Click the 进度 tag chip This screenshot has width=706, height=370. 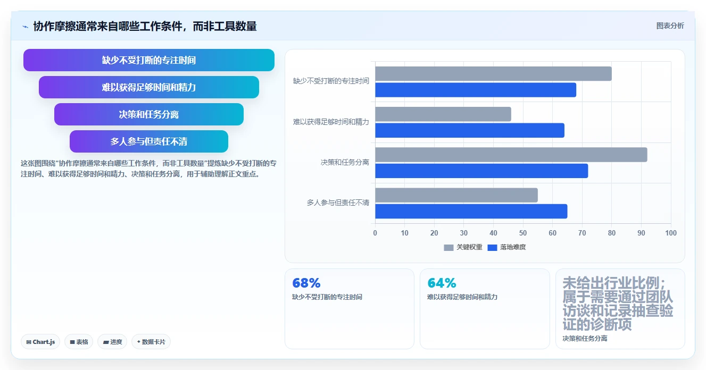click(x=112, y=342)
